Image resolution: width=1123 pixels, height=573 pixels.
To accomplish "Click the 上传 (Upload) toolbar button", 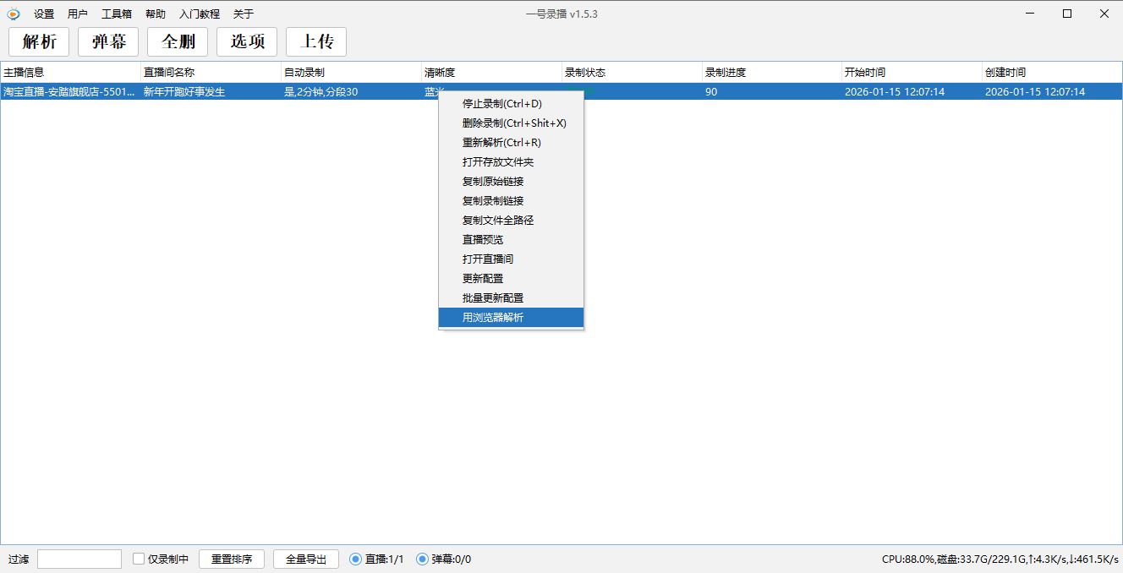I will tap(315, 41).
